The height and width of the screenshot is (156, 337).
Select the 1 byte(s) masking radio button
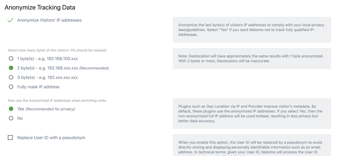(x=11, y=58)
